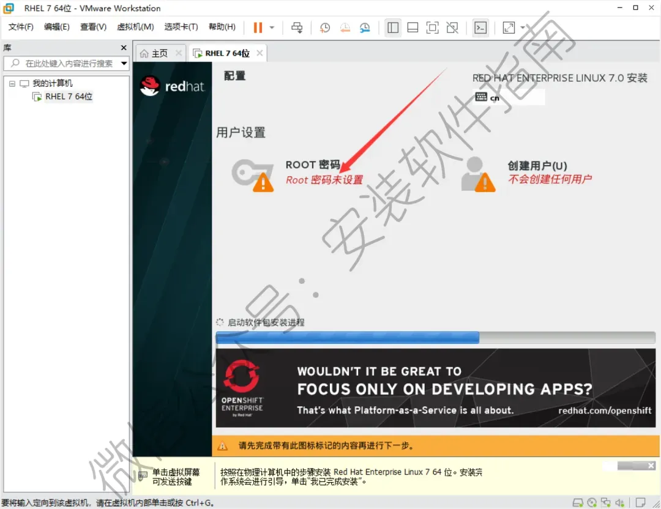Screen dimensions: 661x509
Task: Switch to Unity mode icon
Action: [452, 28]
